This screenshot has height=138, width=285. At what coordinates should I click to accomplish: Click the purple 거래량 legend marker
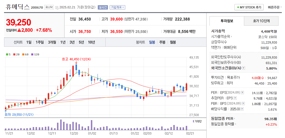(193, 121)
